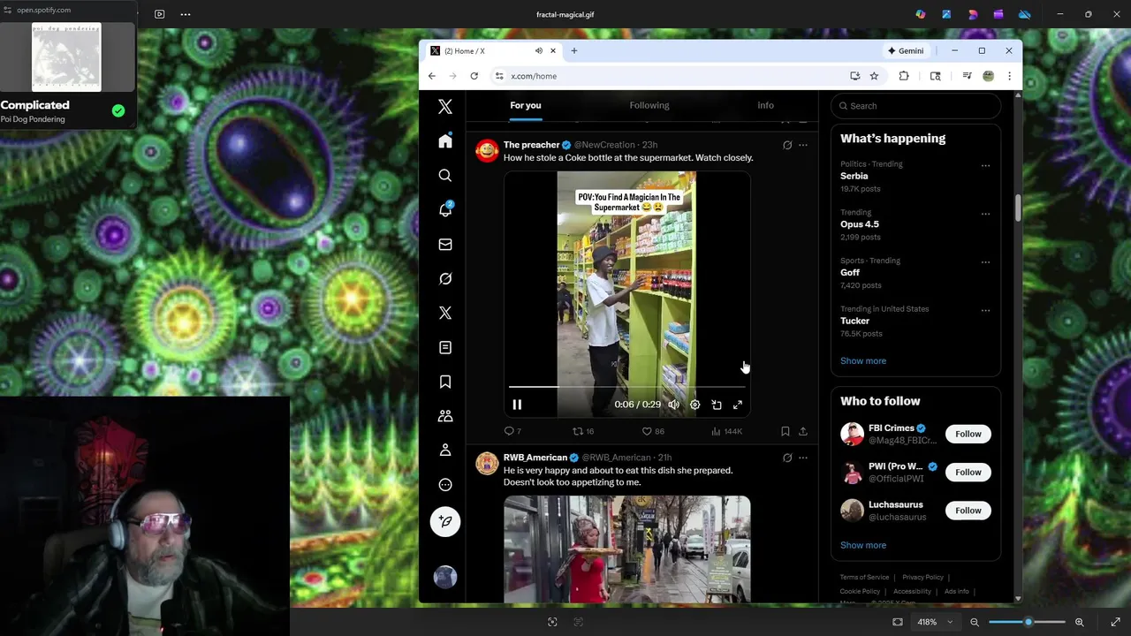Click X logo at sidebar top
The height and width of the screenshot is (636, 1131).
coord(445,107)
